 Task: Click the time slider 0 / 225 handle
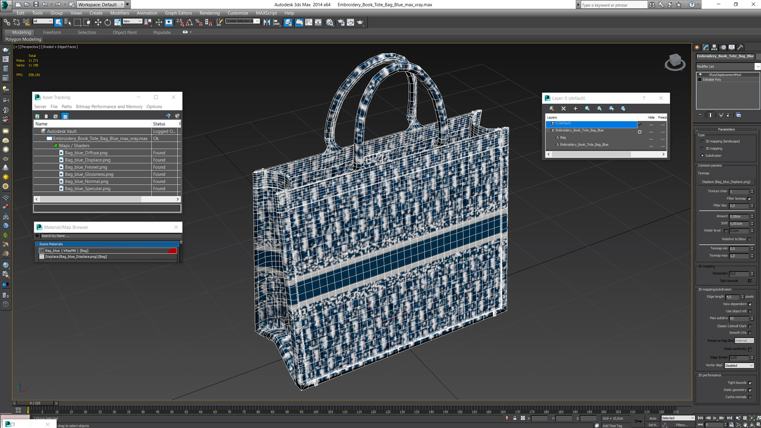(35, 403)
